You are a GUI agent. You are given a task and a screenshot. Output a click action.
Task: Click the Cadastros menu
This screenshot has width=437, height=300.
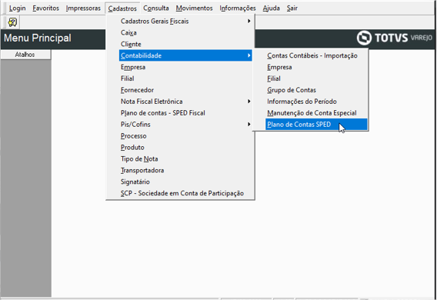click(122, 8)
